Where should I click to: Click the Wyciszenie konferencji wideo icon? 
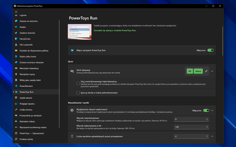pos(16,127)
